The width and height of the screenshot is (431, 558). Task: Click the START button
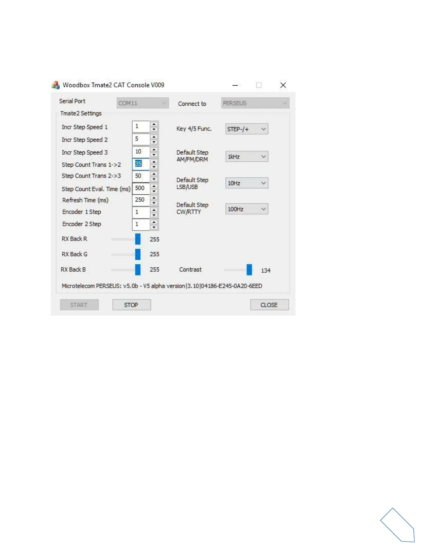point(79,305)
